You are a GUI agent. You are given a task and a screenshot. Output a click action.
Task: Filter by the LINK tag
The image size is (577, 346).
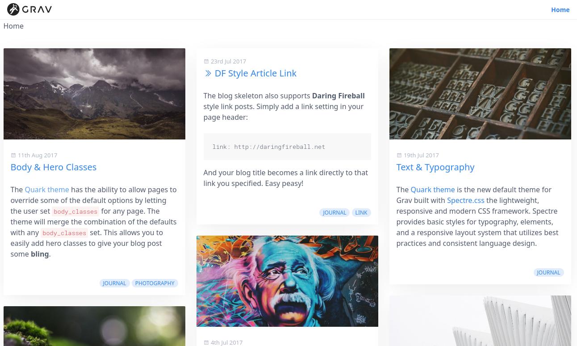(361, 212)
